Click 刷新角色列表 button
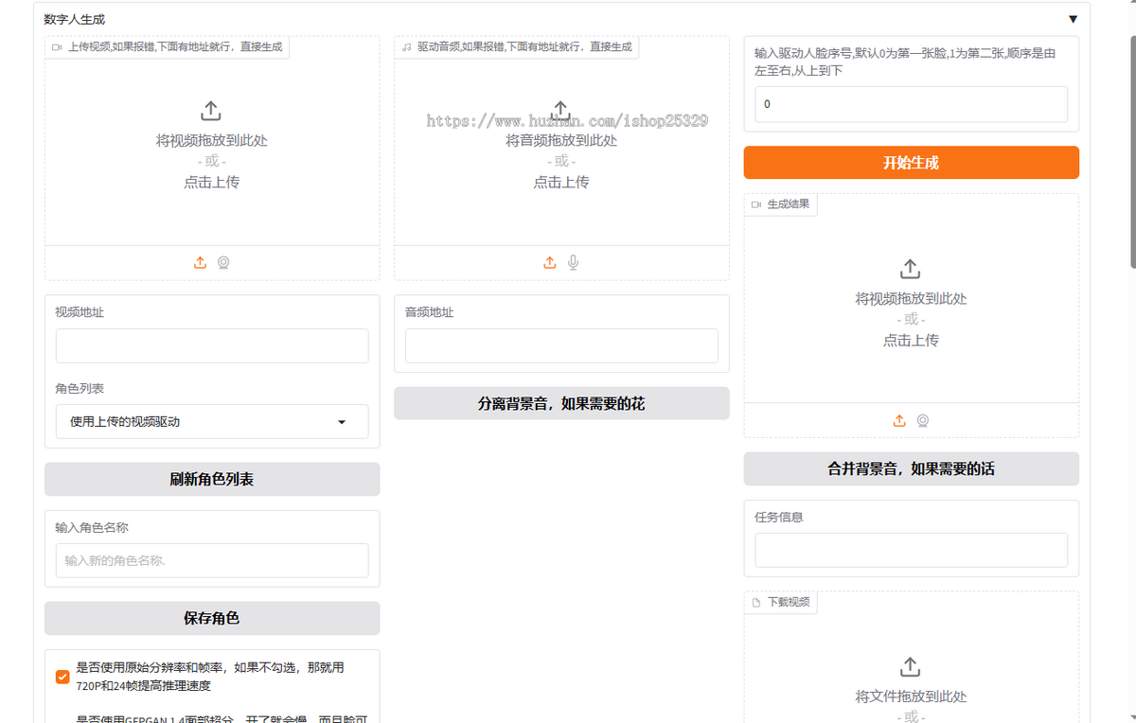The height and width of the screenshot is (723, 1136). (x=212, y=480)
